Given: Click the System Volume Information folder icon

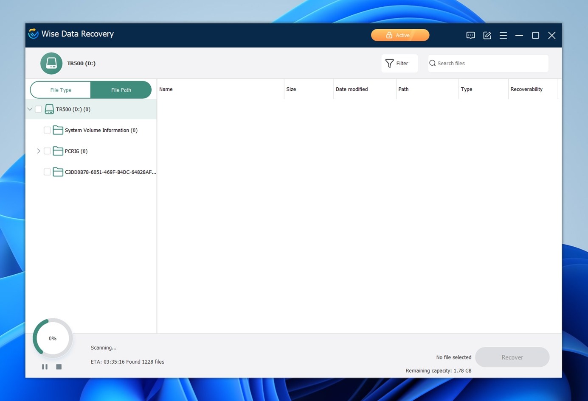Looking at the screenshot, I should [58, 130].
